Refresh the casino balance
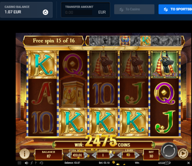192x166 pixels. point(45,12)
